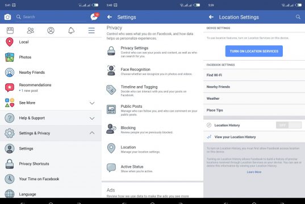Open the Weather location setting
The width and height of the screenshot is (305, 204).
pos(254,99)
